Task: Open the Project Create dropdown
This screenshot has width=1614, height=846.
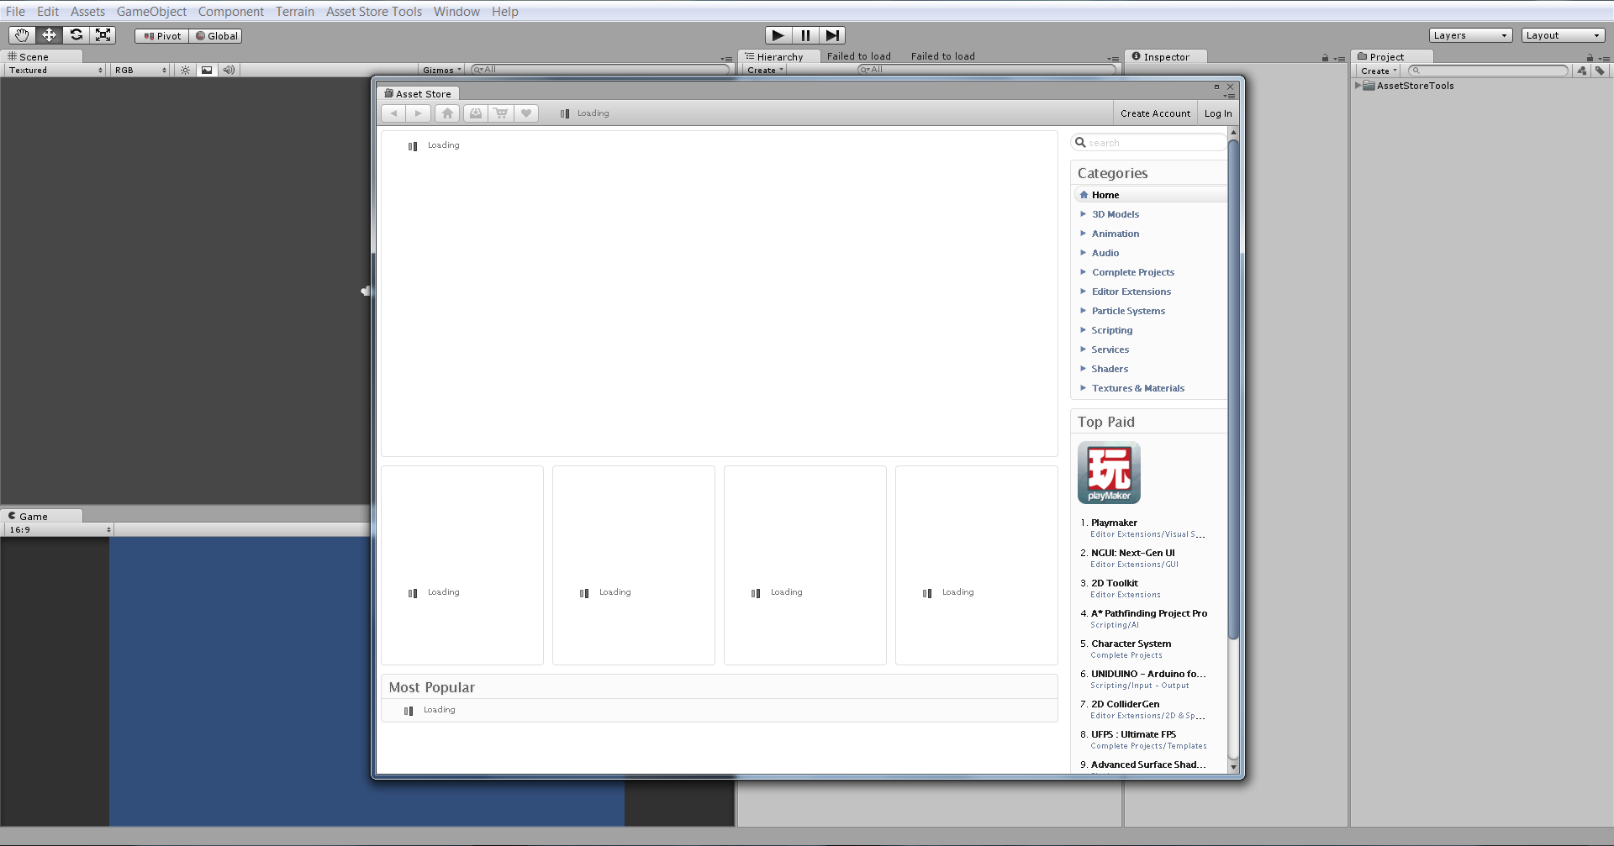Action: coord(1379,71)
